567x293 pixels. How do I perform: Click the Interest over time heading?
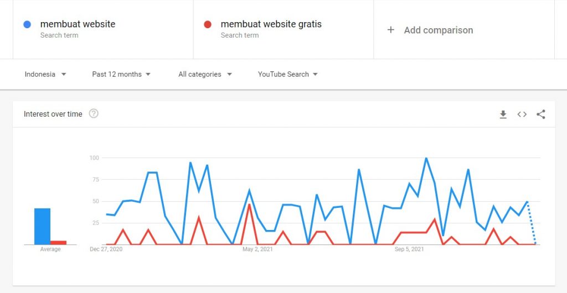pos(53,114)
